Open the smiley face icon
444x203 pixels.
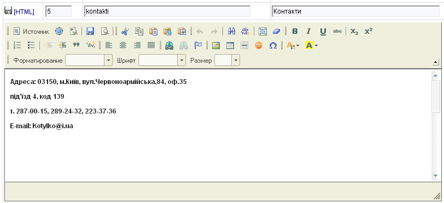(x=259, y=45)
